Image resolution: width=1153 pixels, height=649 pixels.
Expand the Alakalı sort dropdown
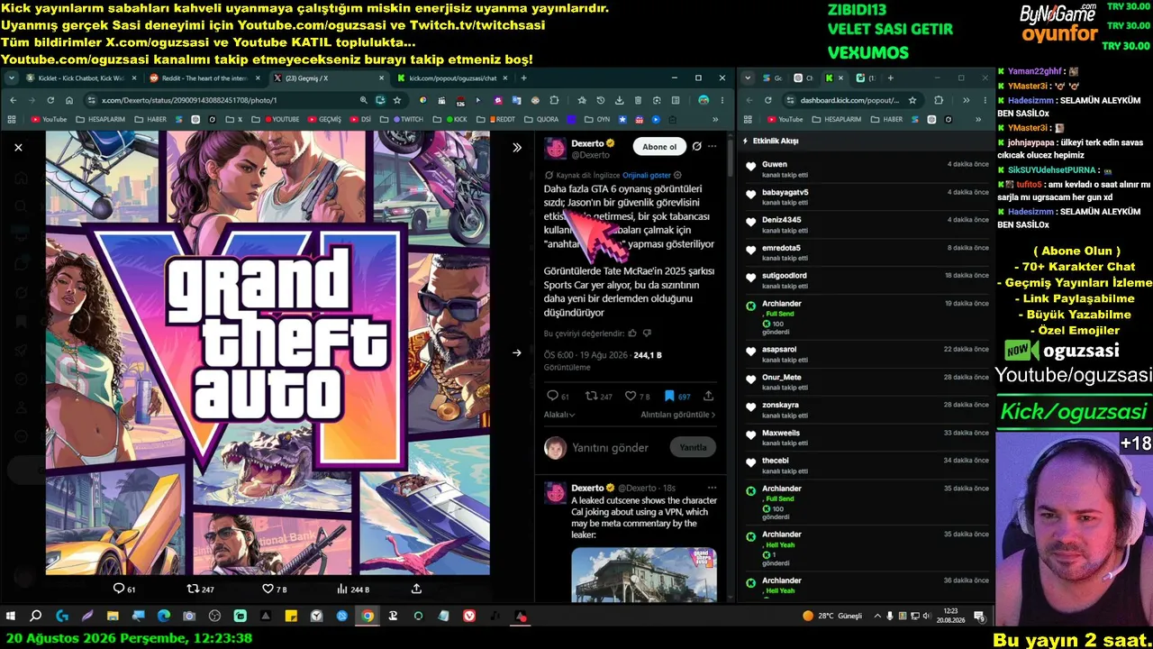click(559, 415)
